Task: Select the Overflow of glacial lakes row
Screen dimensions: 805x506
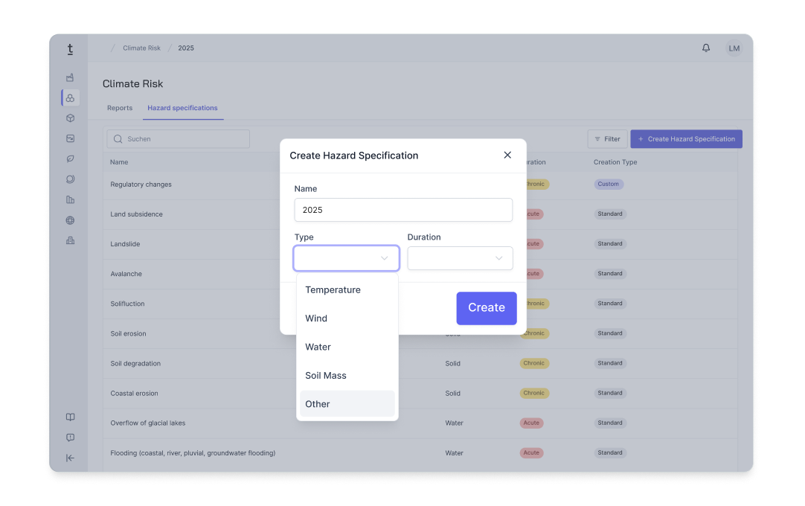Action: coord(420,423)
